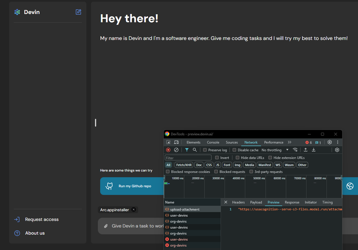Click the paperclip attach file icon
358x250 pixels.
tap(106, 226)
